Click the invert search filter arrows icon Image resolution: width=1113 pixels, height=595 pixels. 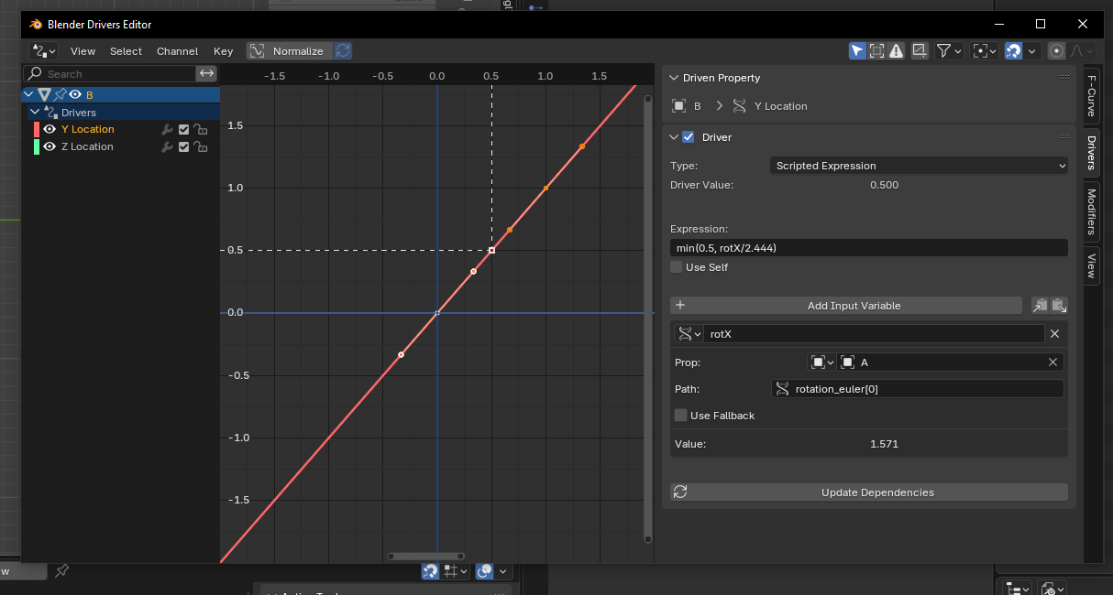point(207,73)
